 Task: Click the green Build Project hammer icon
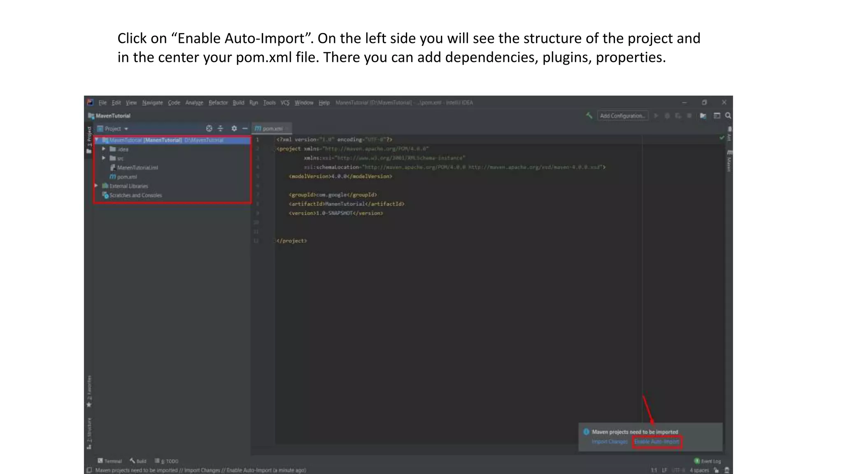(589, 116)
